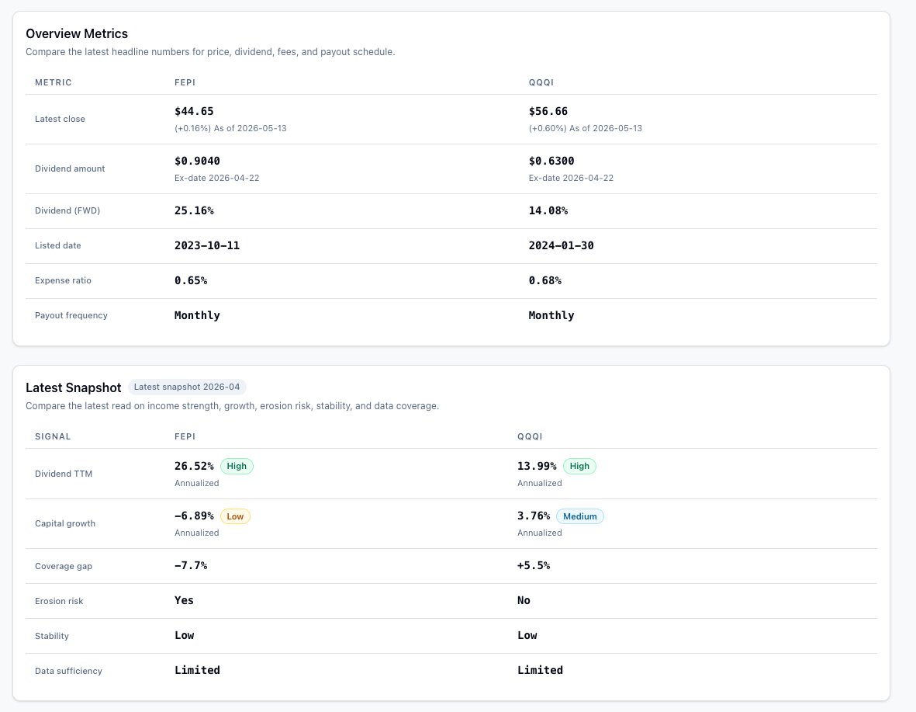Click FEPI Dividend TTM value 26.52%

194,467
